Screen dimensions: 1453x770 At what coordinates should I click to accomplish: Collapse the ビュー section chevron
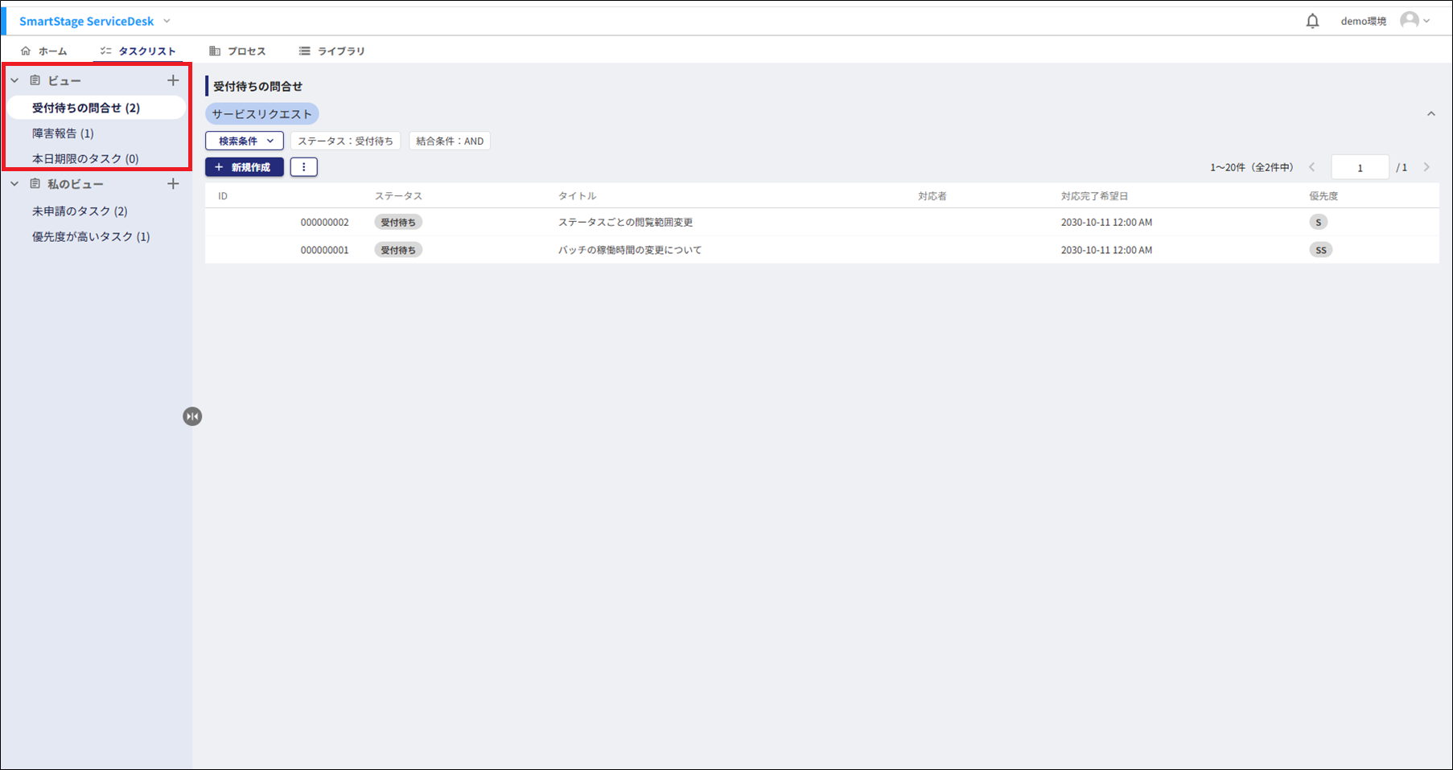tap(14, 80)
